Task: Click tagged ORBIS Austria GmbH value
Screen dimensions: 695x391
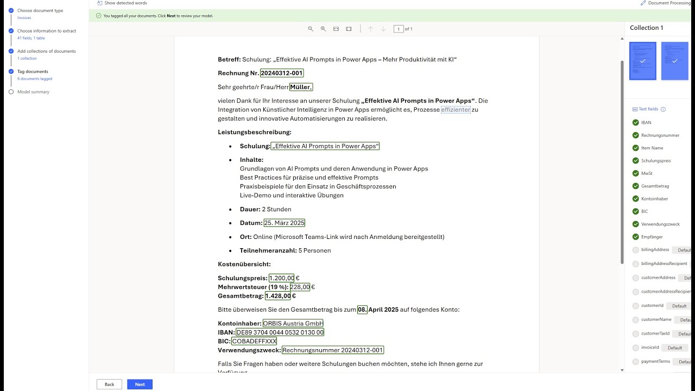Action: [x=293, y=324]
